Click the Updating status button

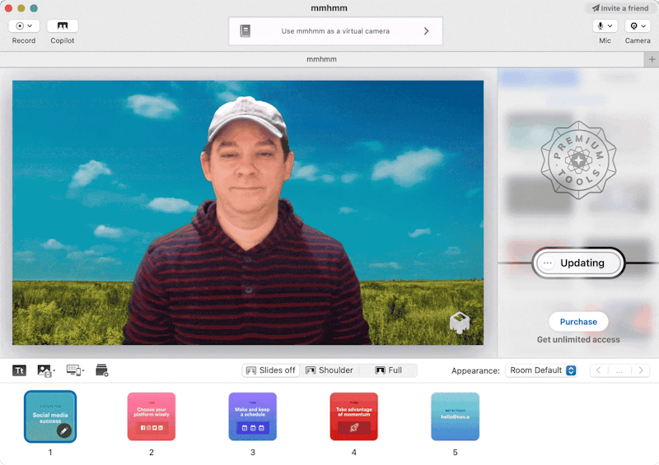tap(578, 263)
